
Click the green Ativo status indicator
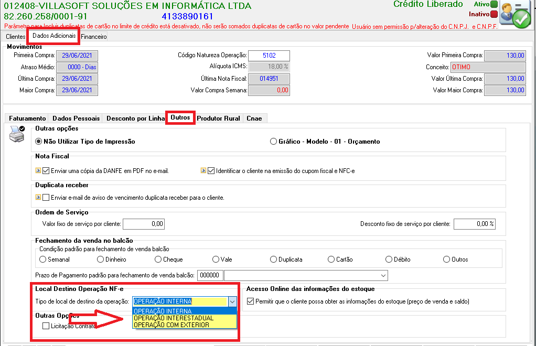coord(494,4)
